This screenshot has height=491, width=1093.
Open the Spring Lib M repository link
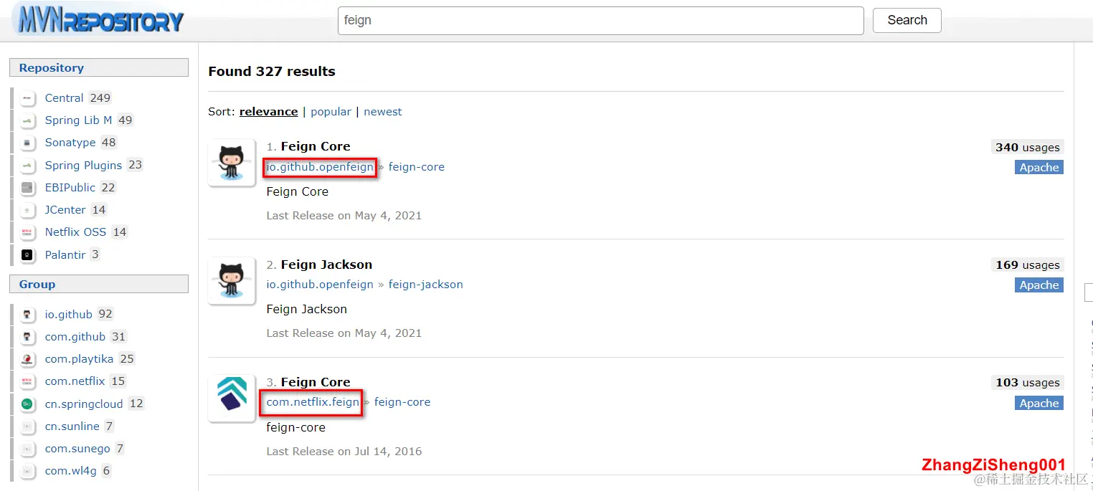click(78, 120)
